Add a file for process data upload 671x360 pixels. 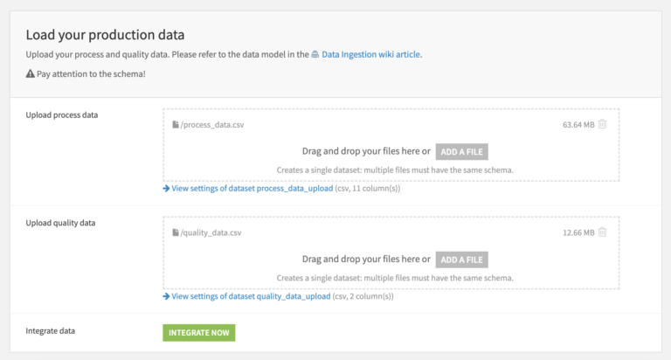pos(461,151)
